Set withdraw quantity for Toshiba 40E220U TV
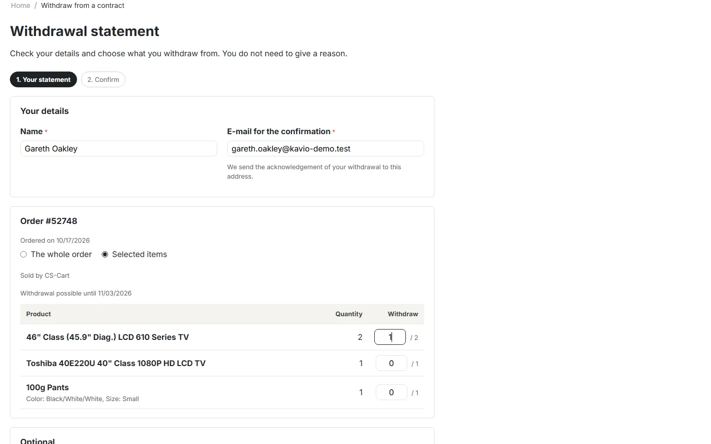The image size is (711, 444). point(392,363)
